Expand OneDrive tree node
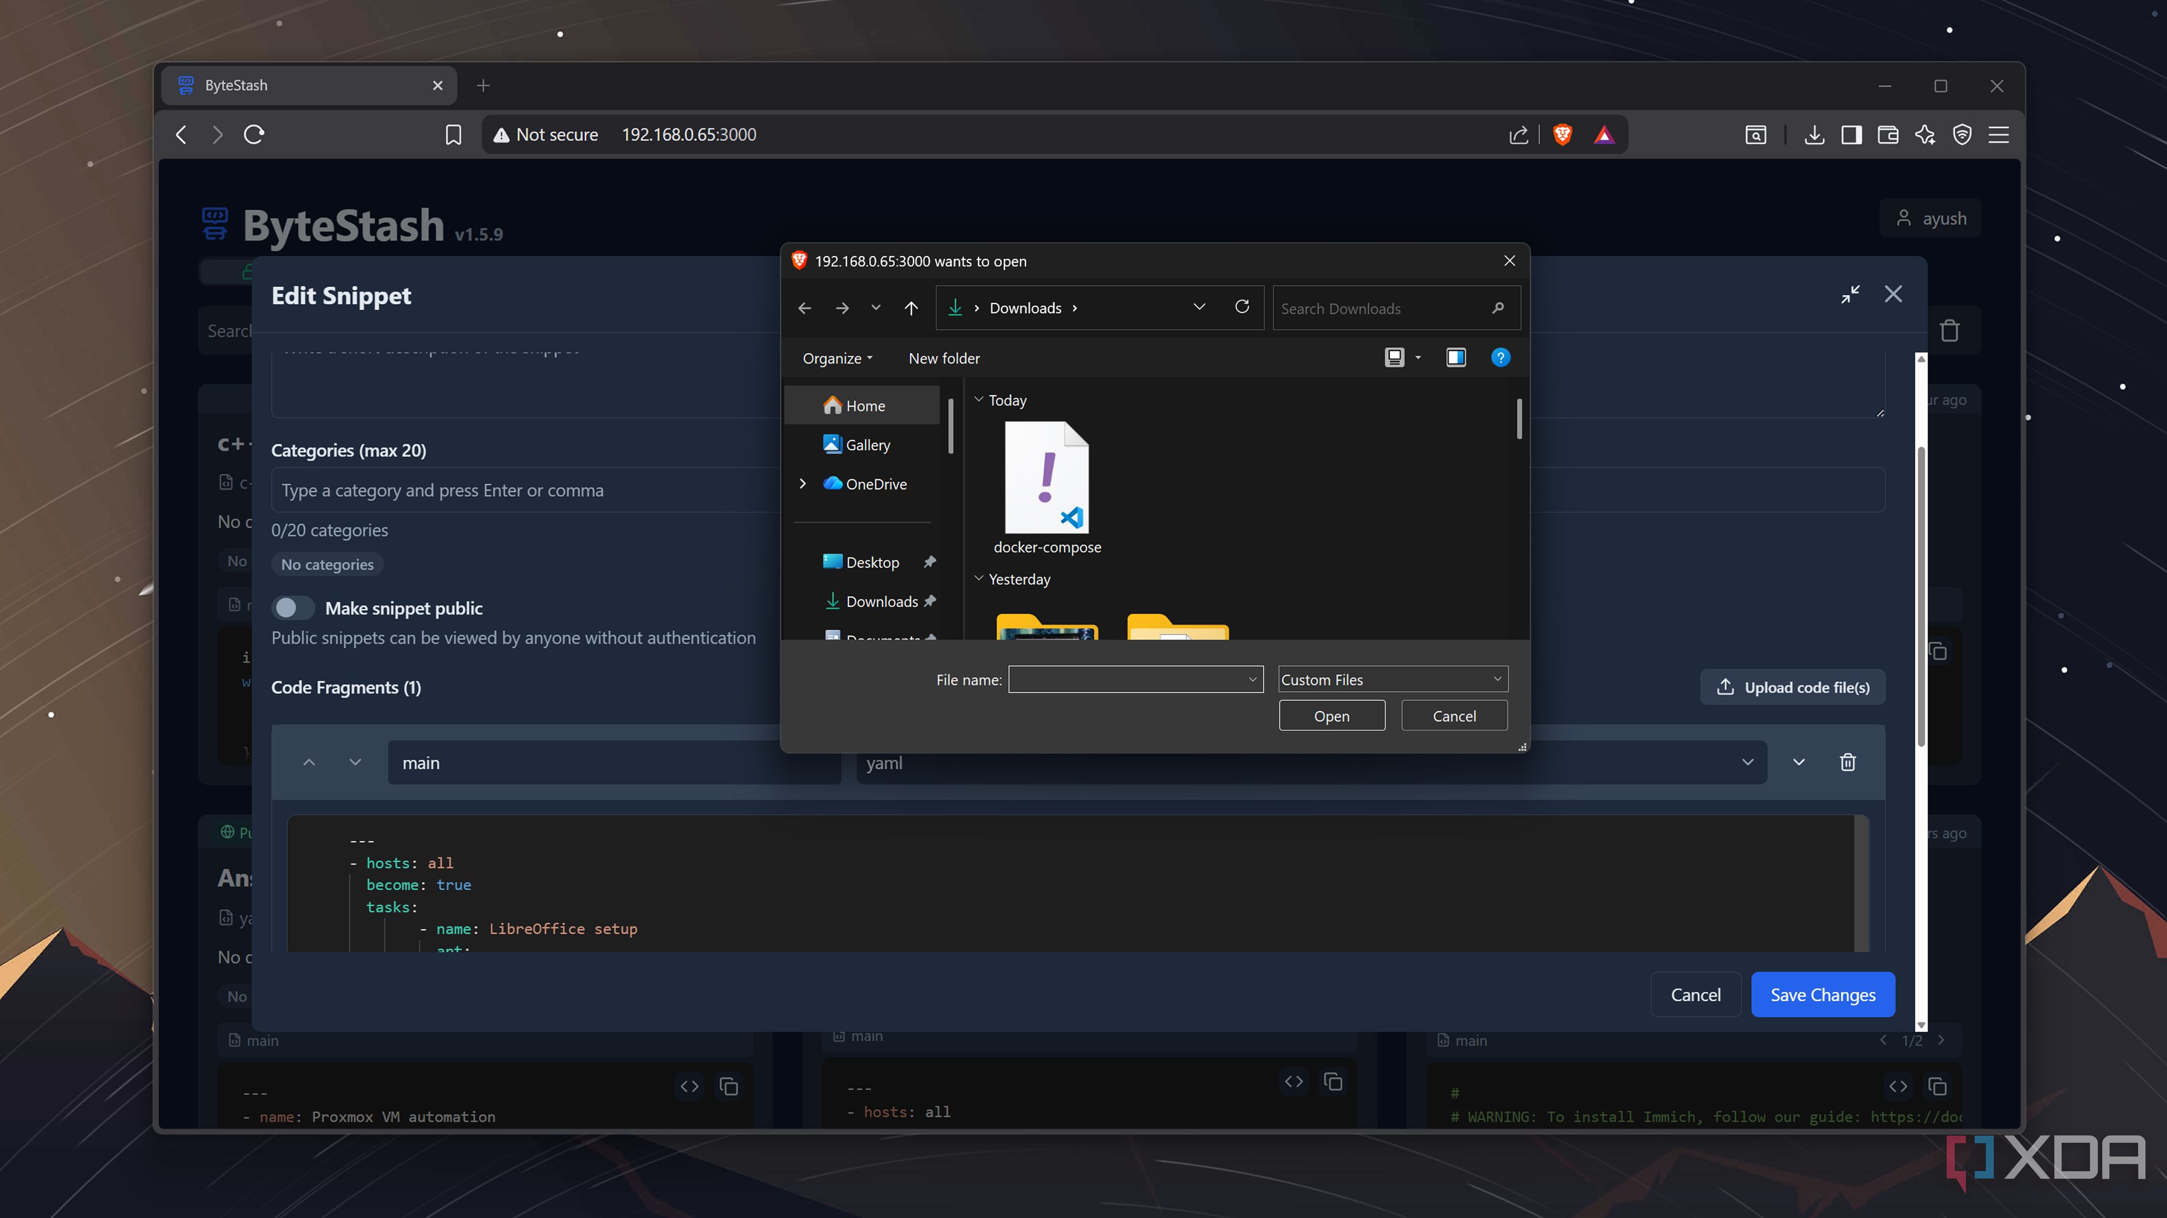The image size is (2167, 1218). coord(802,484)
